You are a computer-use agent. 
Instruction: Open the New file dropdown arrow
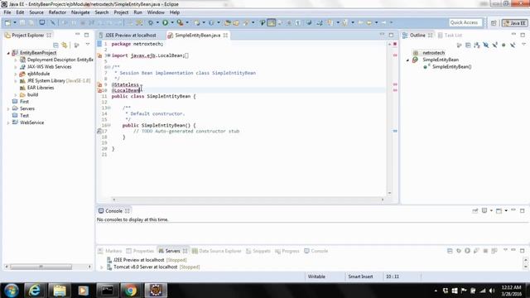15,22
